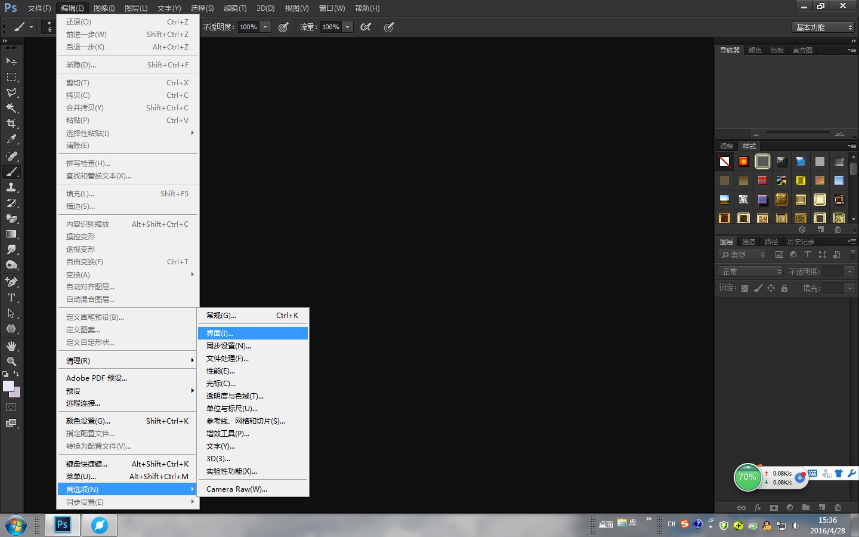Switch to the 通道 tab
Screen dimensions: 859x537
(749, 242)
